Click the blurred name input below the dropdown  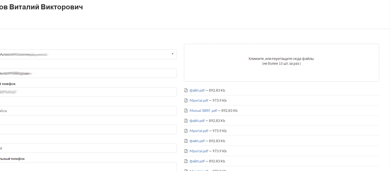(89, 73)
